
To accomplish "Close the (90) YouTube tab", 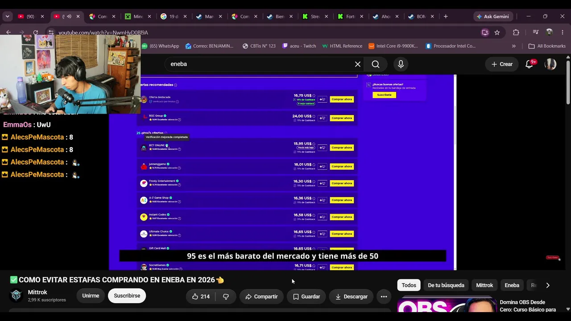I will coord(42,16).
